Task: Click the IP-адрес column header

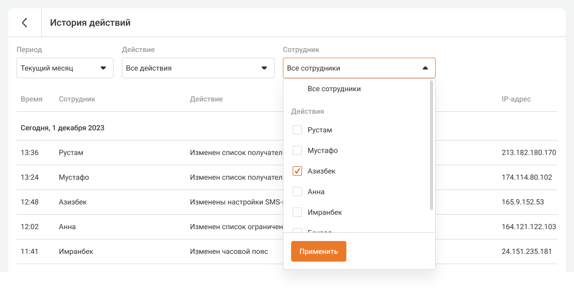Action: [x=516, y=99]
